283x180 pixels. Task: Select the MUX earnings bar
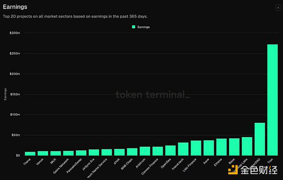[x=56, y=153]
